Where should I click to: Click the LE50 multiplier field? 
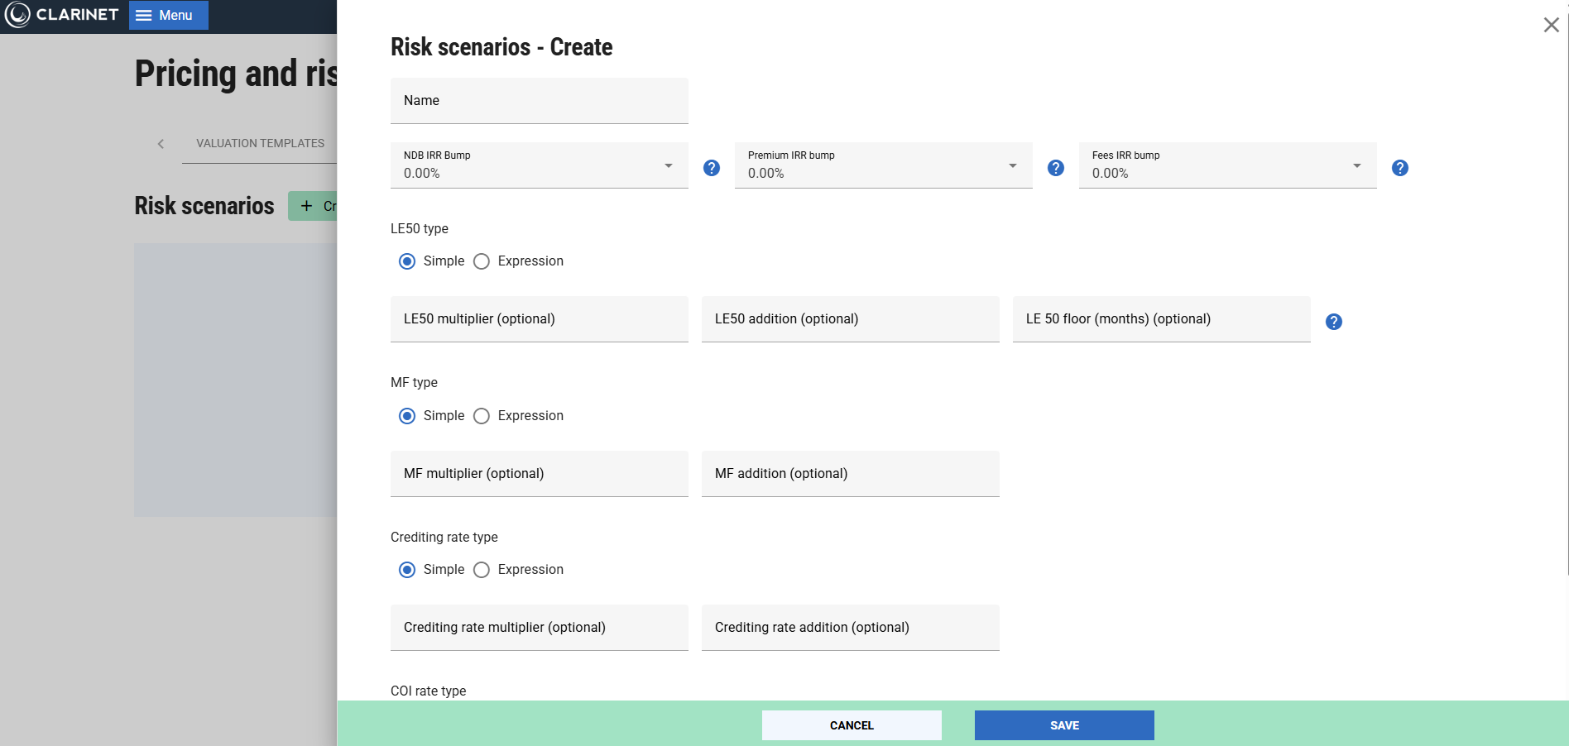tap(539, 319)
